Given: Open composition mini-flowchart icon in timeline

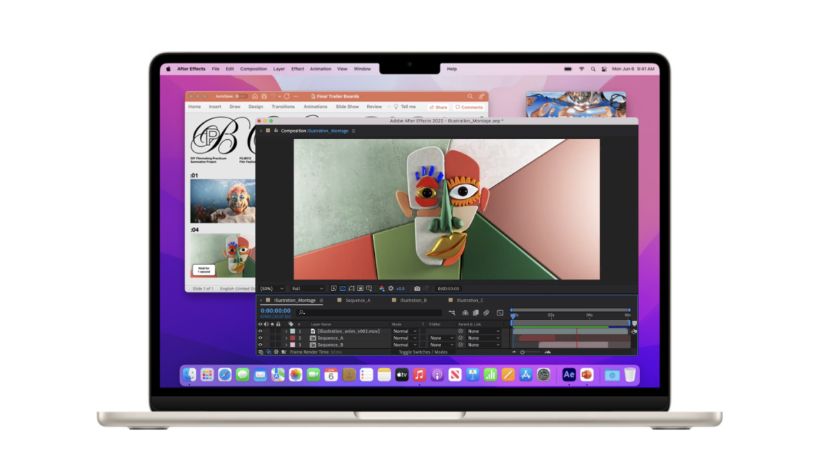Looking at the screenshot, I should [x=452, y=313].
